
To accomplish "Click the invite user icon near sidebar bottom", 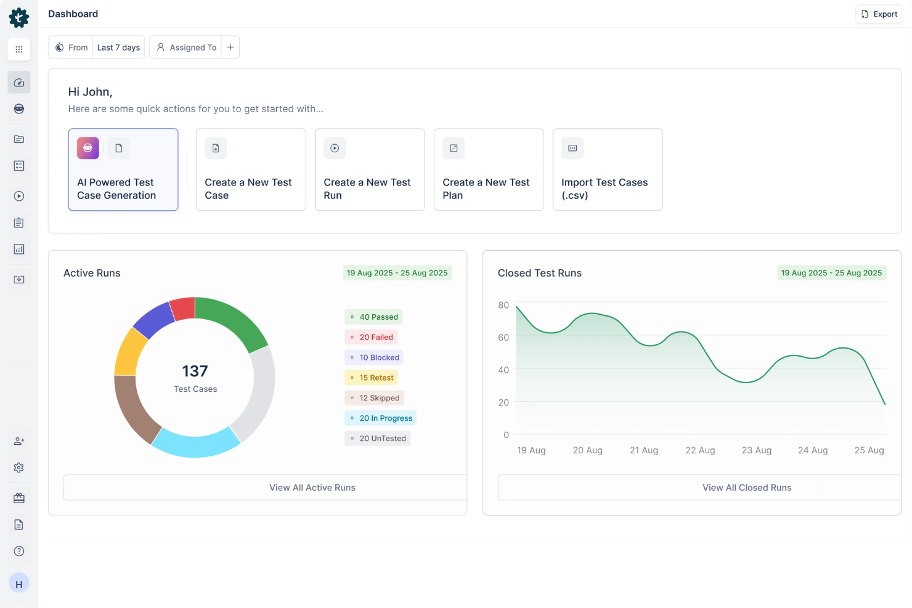I will pyautogui.click(x=18, y=440).
